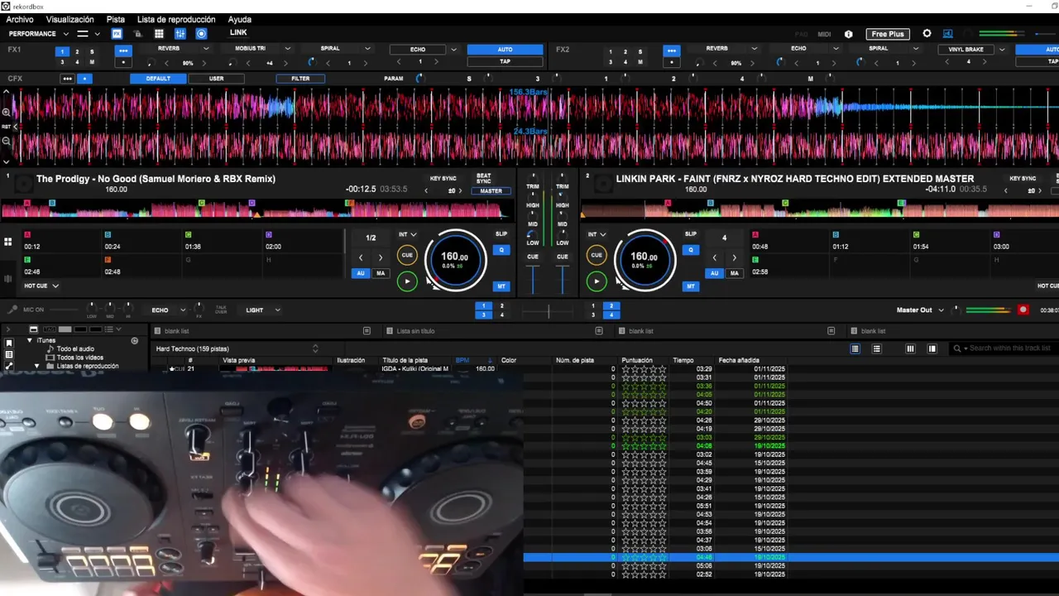The width and height of the screenshot is (1059, 596).
Task: Open deck 2 INT mode dropdown
Action: [597, 235]
